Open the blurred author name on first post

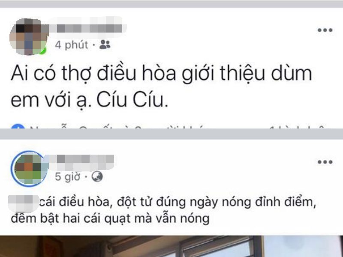click(x=87, y=28)
